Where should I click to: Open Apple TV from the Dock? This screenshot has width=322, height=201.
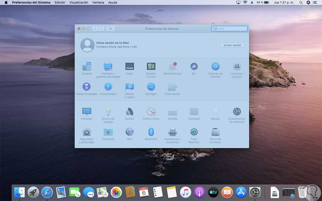(x=213, y=192)
